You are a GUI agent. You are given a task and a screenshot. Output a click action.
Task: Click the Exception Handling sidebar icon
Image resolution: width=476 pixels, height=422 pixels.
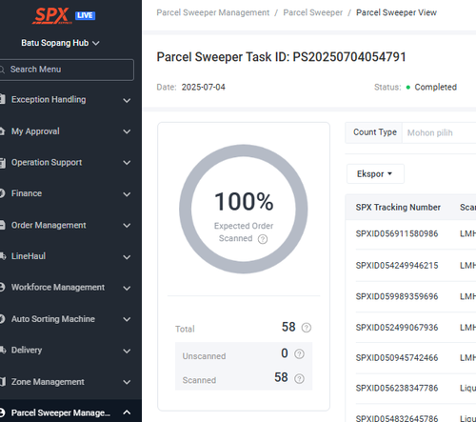tap(2, 99)
